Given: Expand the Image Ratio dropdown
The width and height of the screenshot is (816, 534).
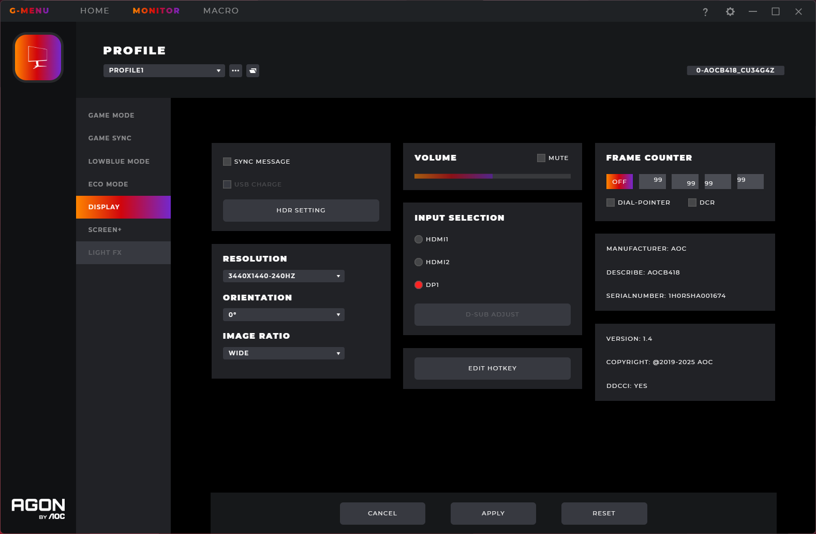Looking at the screenshot, I should [284, 353].
